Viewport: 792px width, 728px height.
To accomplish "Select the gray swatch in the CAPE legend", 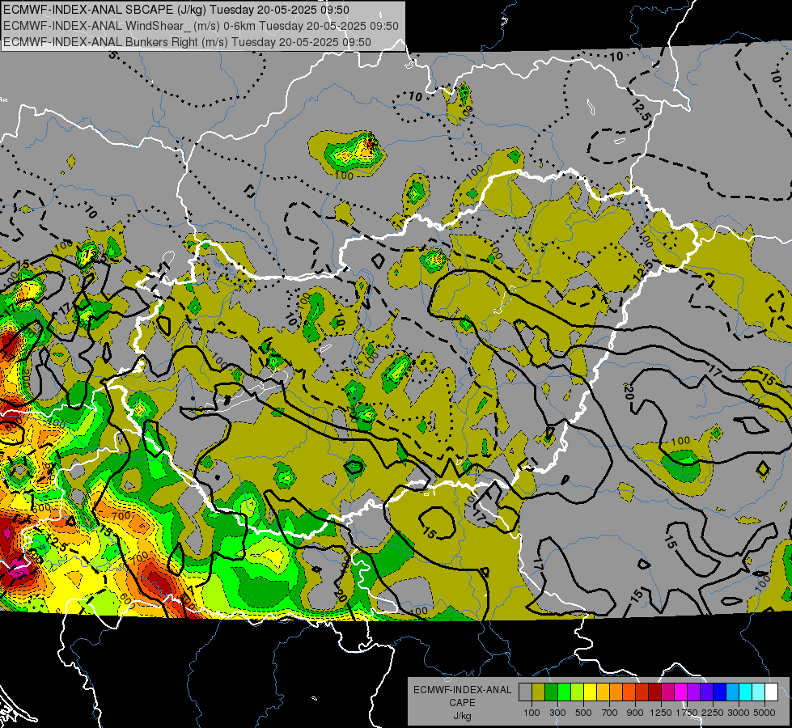I will coord(525,692).
